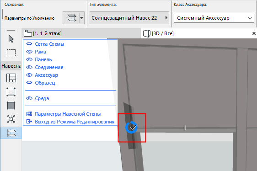Click the Образец label
This screenshot has width=257, height=171.
click(x=45, y=83)
